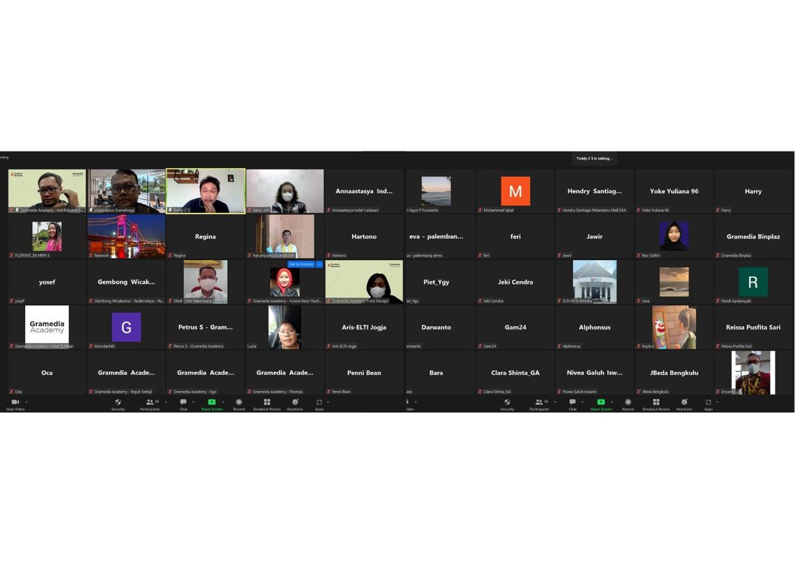Toggle Stop Video camera button
795x564 pixels.
click(x=15, y=403)
